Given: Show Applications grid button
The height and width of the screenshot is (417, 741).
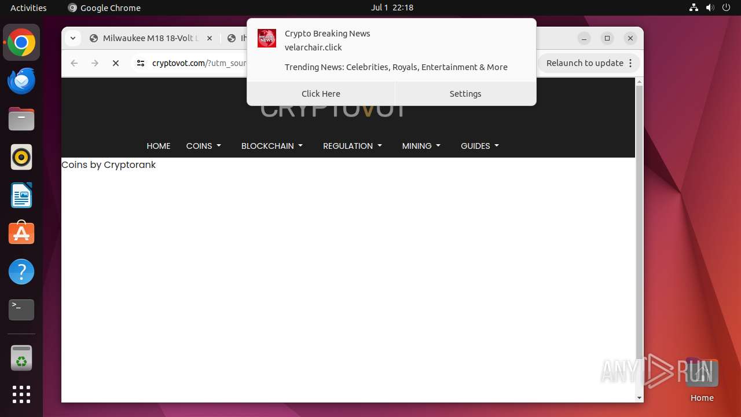Looking at the screenshot, I should pos(21,394).
